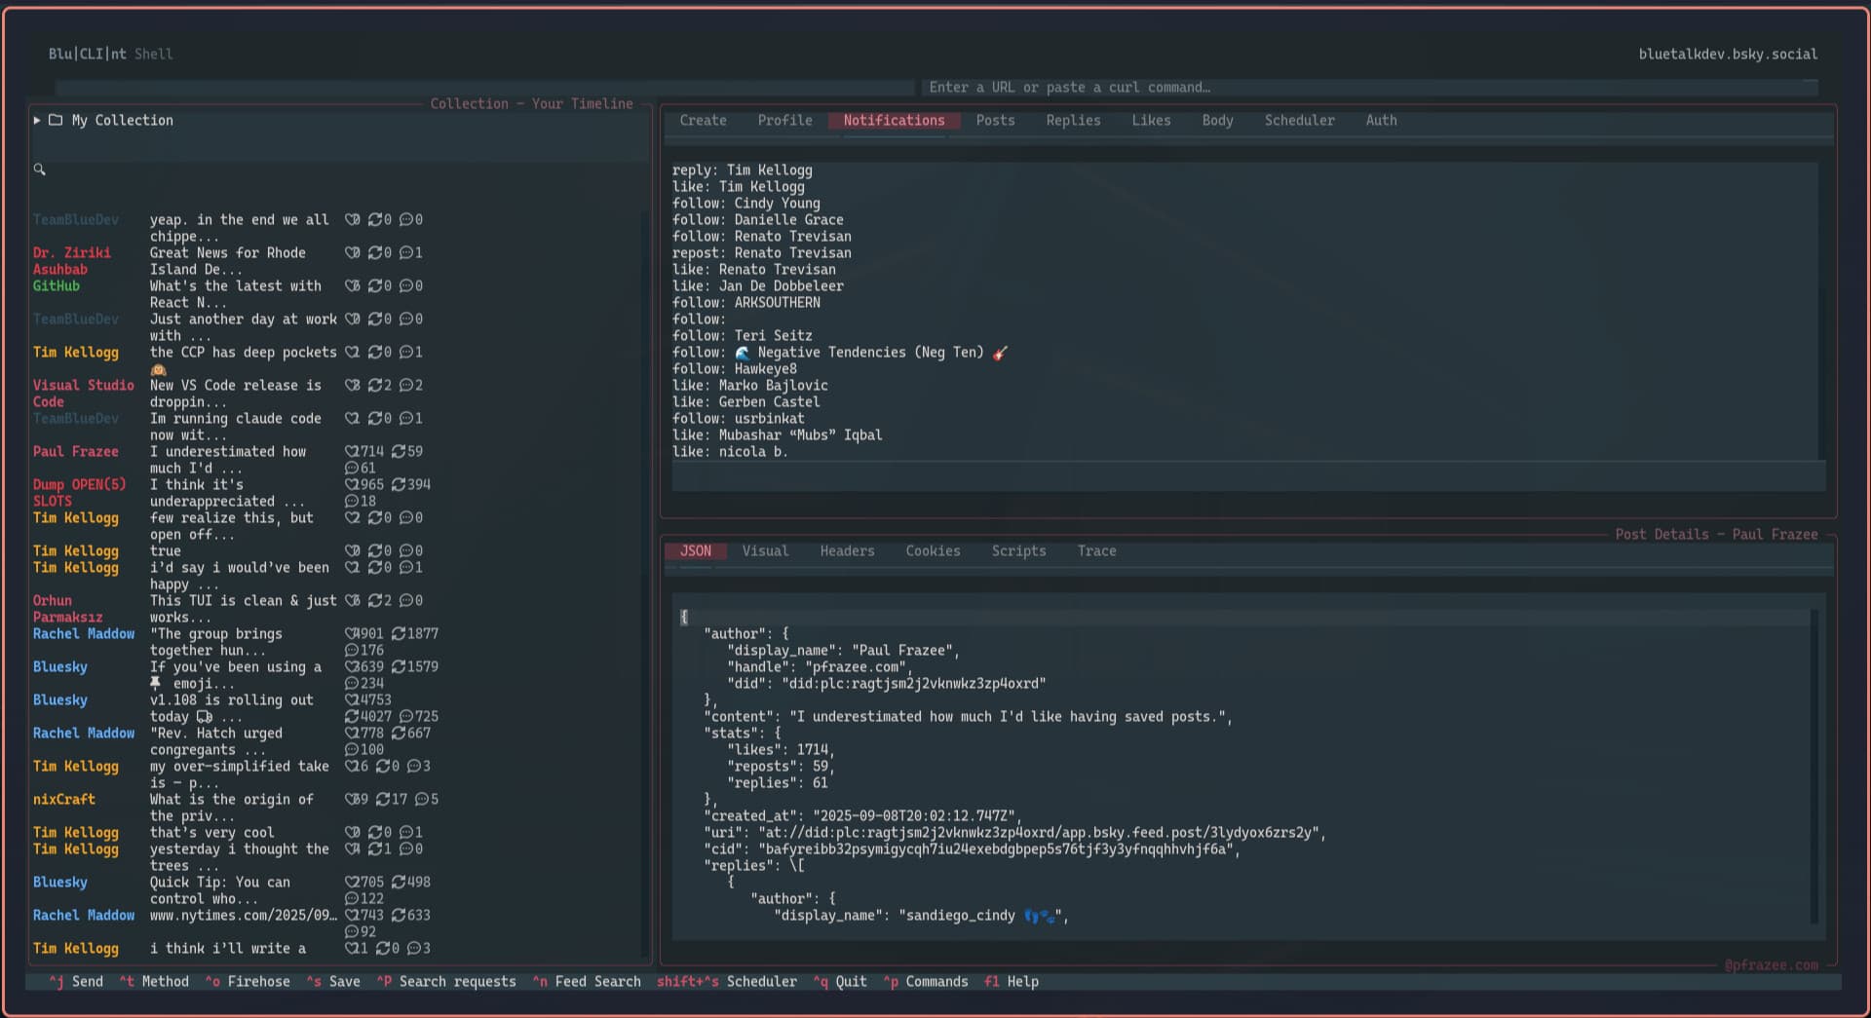Image resolution: width=1871 pixels, height=1018 pixels.
Task: Repost Rachel Maddow's nytimes.com post
Action: (398, 916)
